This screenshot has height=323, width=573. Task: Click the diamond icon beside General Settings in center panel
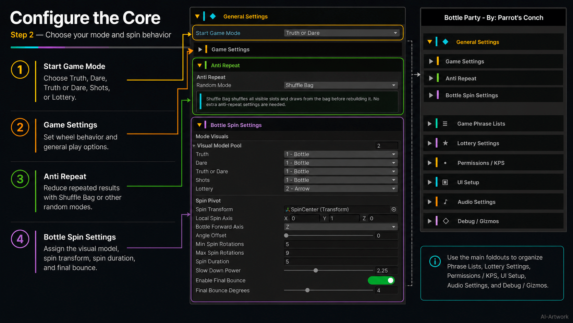[x=213, y=16]
